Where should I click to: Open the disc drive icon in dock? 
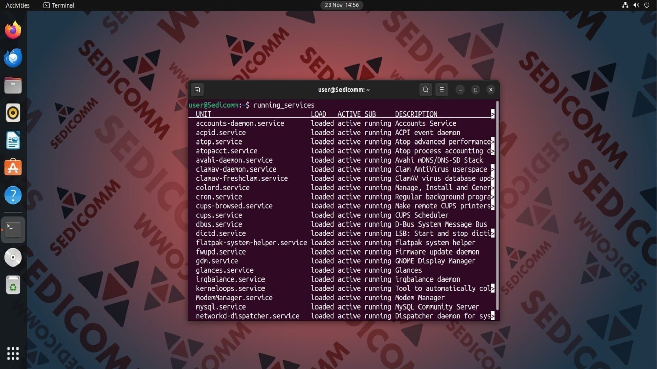(x=13, y=257)
